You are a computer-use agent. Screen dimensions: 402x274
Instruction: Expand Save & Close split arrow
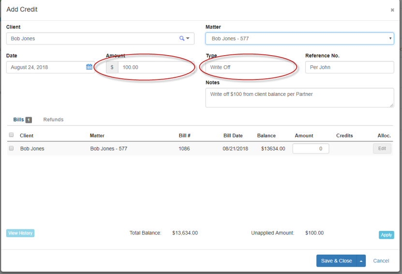tap(361, 261)
